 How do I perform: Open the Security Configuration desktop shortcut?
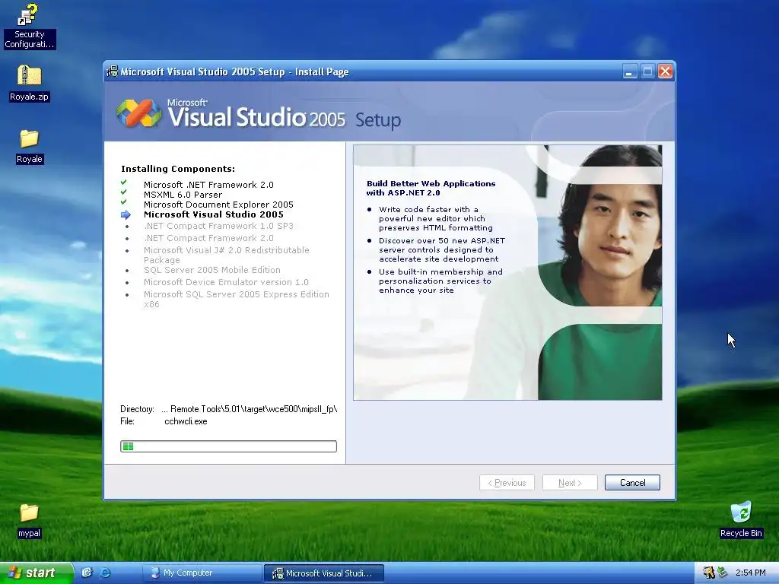tap(29, 26)
